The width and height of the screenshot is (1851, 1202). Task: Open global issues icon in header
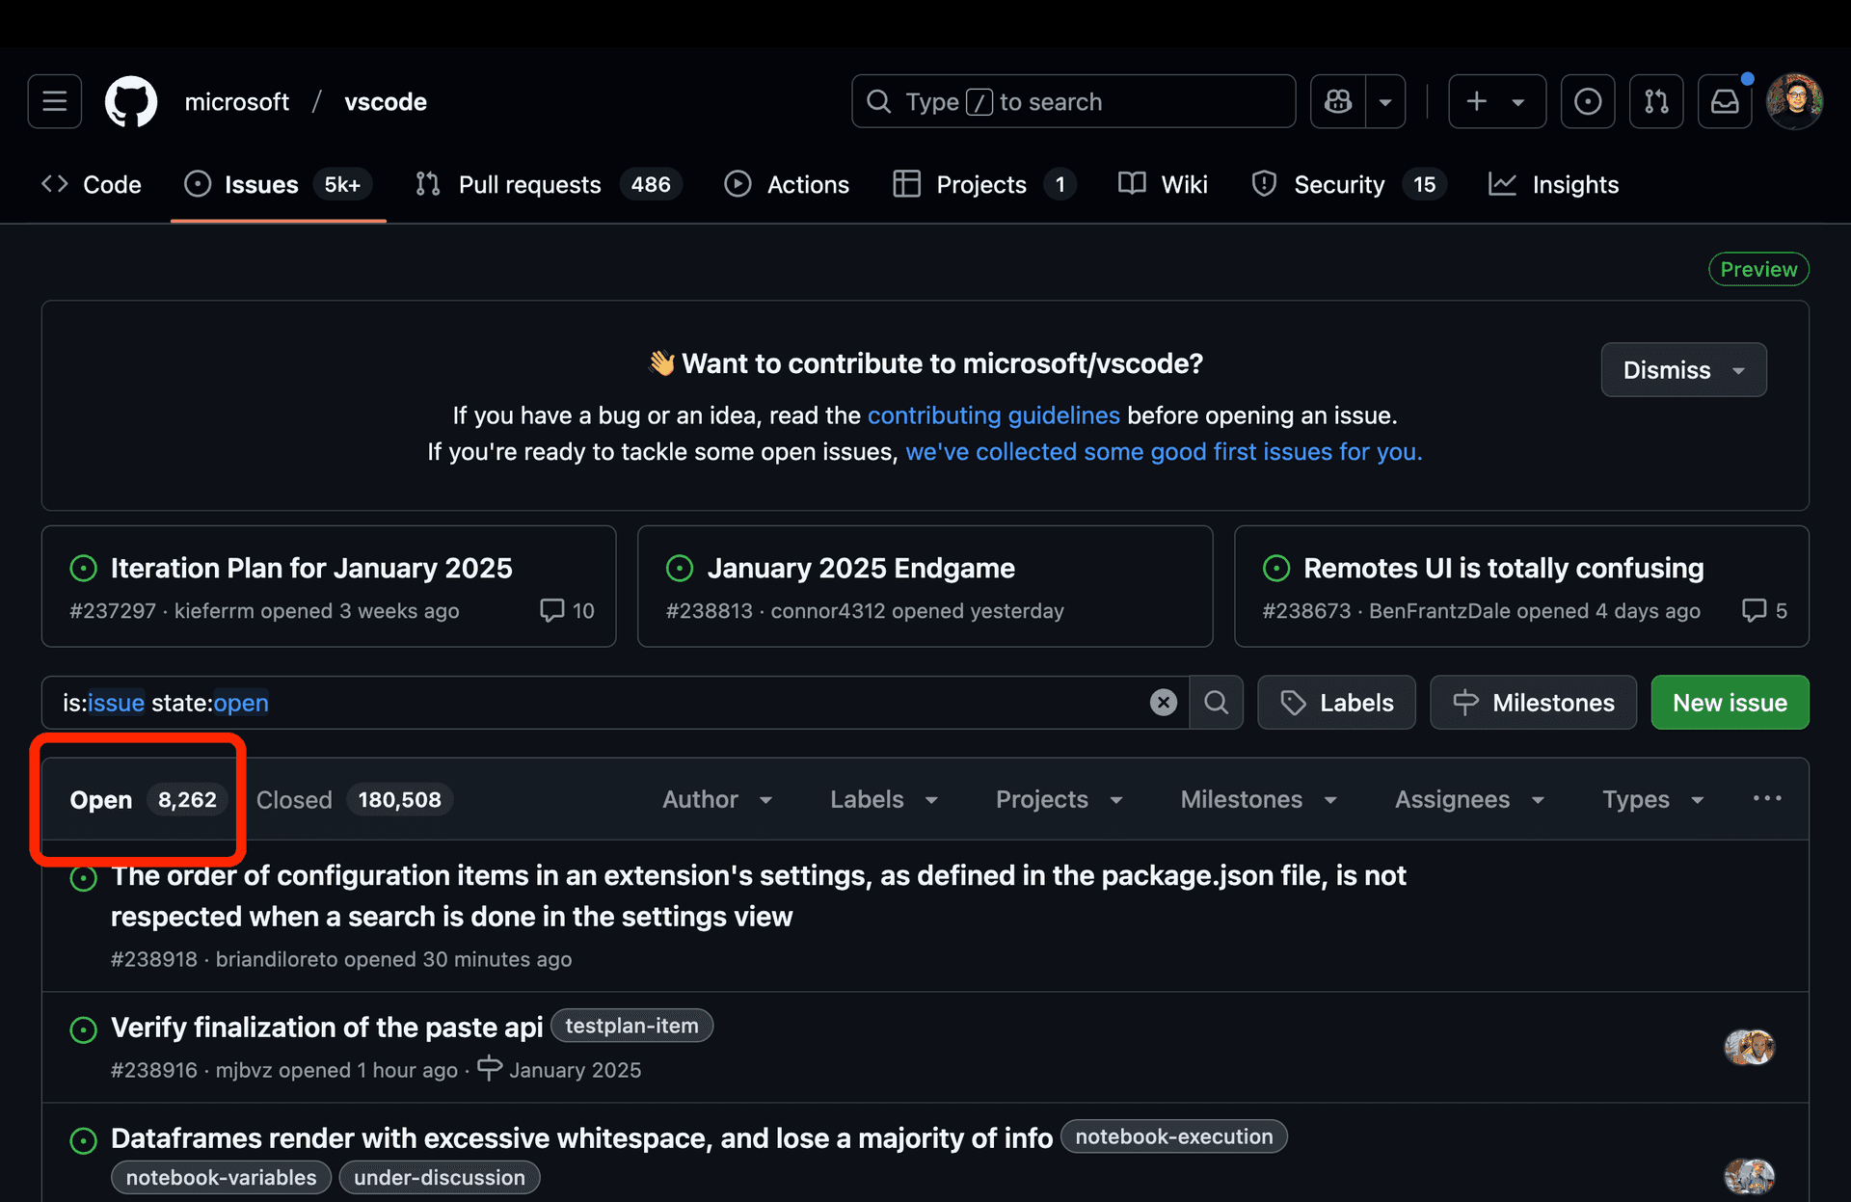pos(1587,101)
